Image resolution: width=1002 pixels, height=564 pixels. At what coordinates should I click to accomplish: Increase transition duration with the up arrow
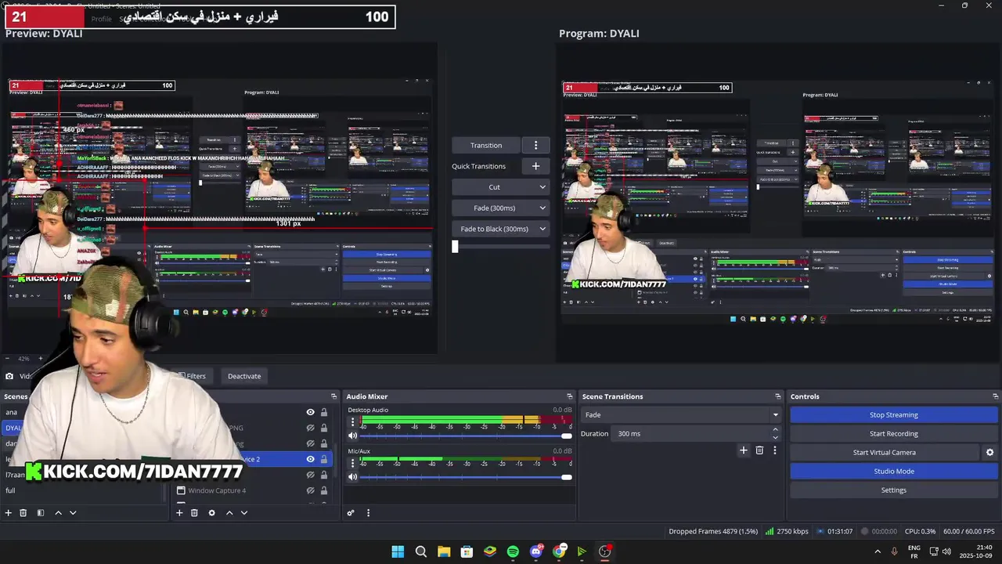tap(776, 429)
